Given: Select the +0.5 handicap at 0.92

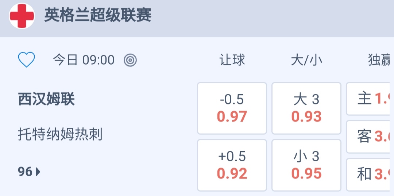Looking at the screenshot, I should [x=232, y=165].
